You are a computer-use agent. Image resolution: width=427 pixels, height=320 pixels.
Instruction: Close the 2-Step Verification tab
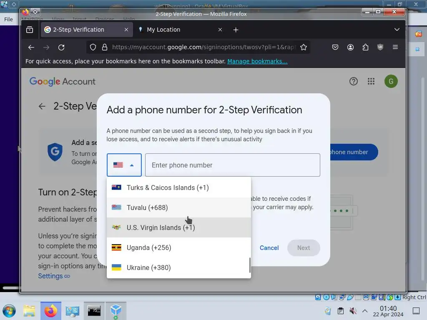tap(126, 30)
